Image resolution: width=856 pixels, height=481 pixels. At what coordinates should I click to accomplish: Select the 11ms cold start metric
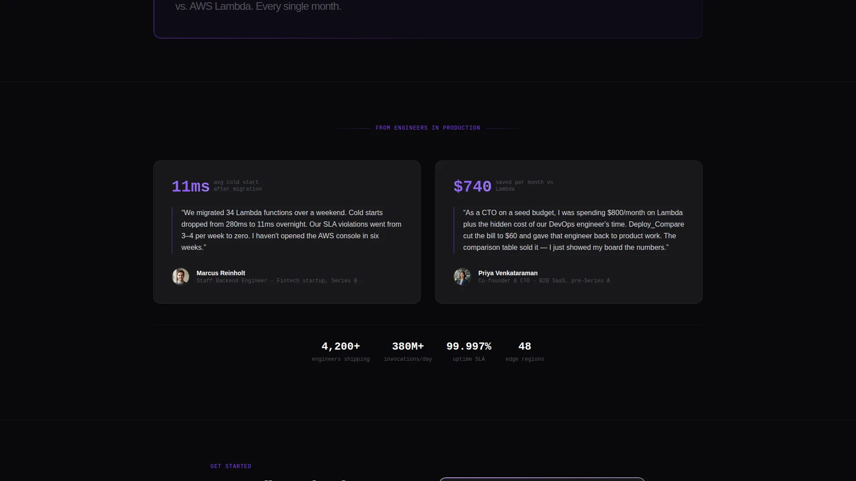pyautogui.click(x=191, y=186)
